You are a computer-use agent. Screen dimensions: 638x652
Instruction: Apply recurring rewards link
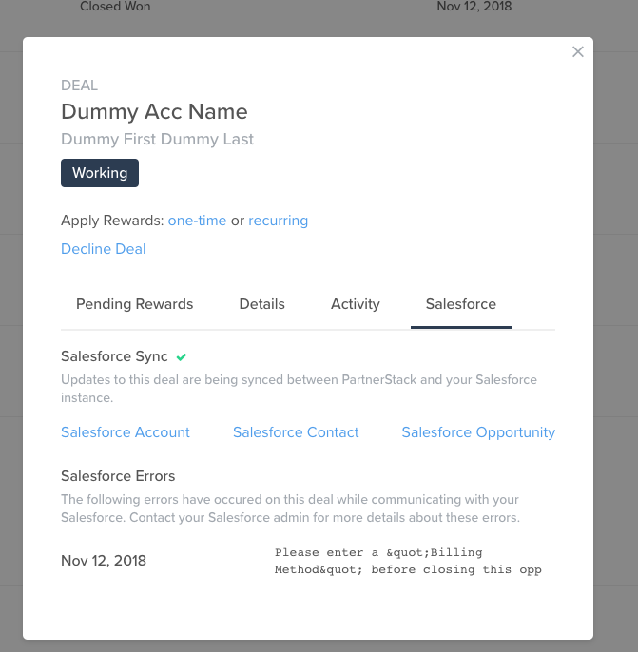279,221
